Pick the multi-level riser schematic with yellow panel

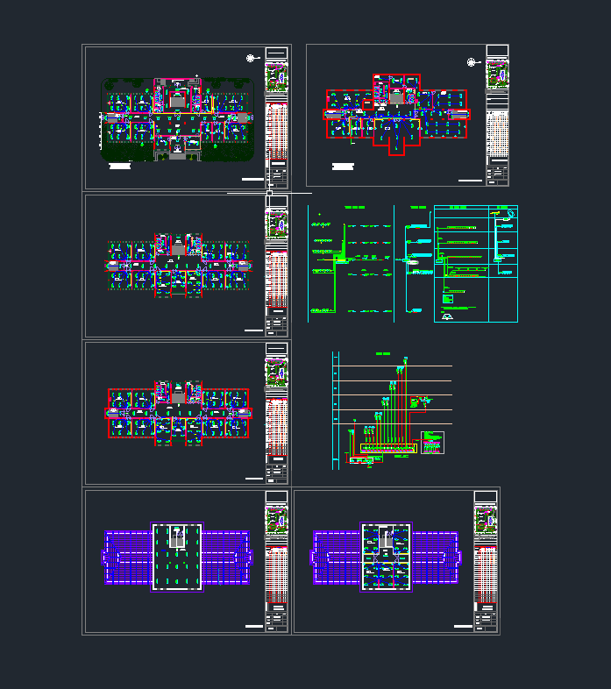click(392, 410)
